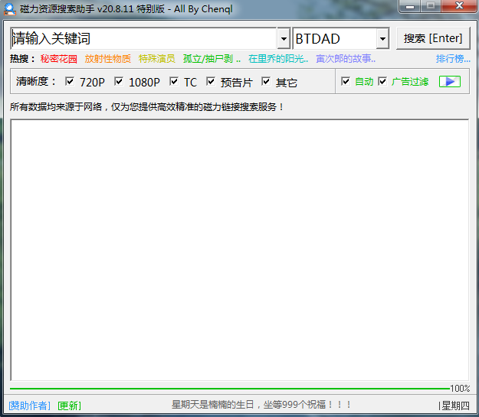This screenshot has width=479, height=417.
Task: Expand the keyword history dropdown arrow
Action: 284,39
